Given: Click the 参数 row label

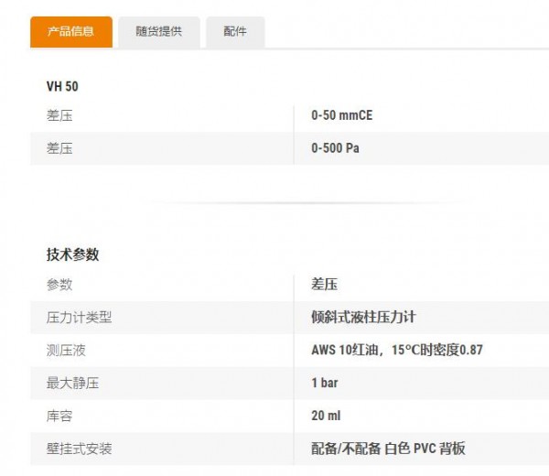Looking at the screenshot, I should tap(59, 285).
